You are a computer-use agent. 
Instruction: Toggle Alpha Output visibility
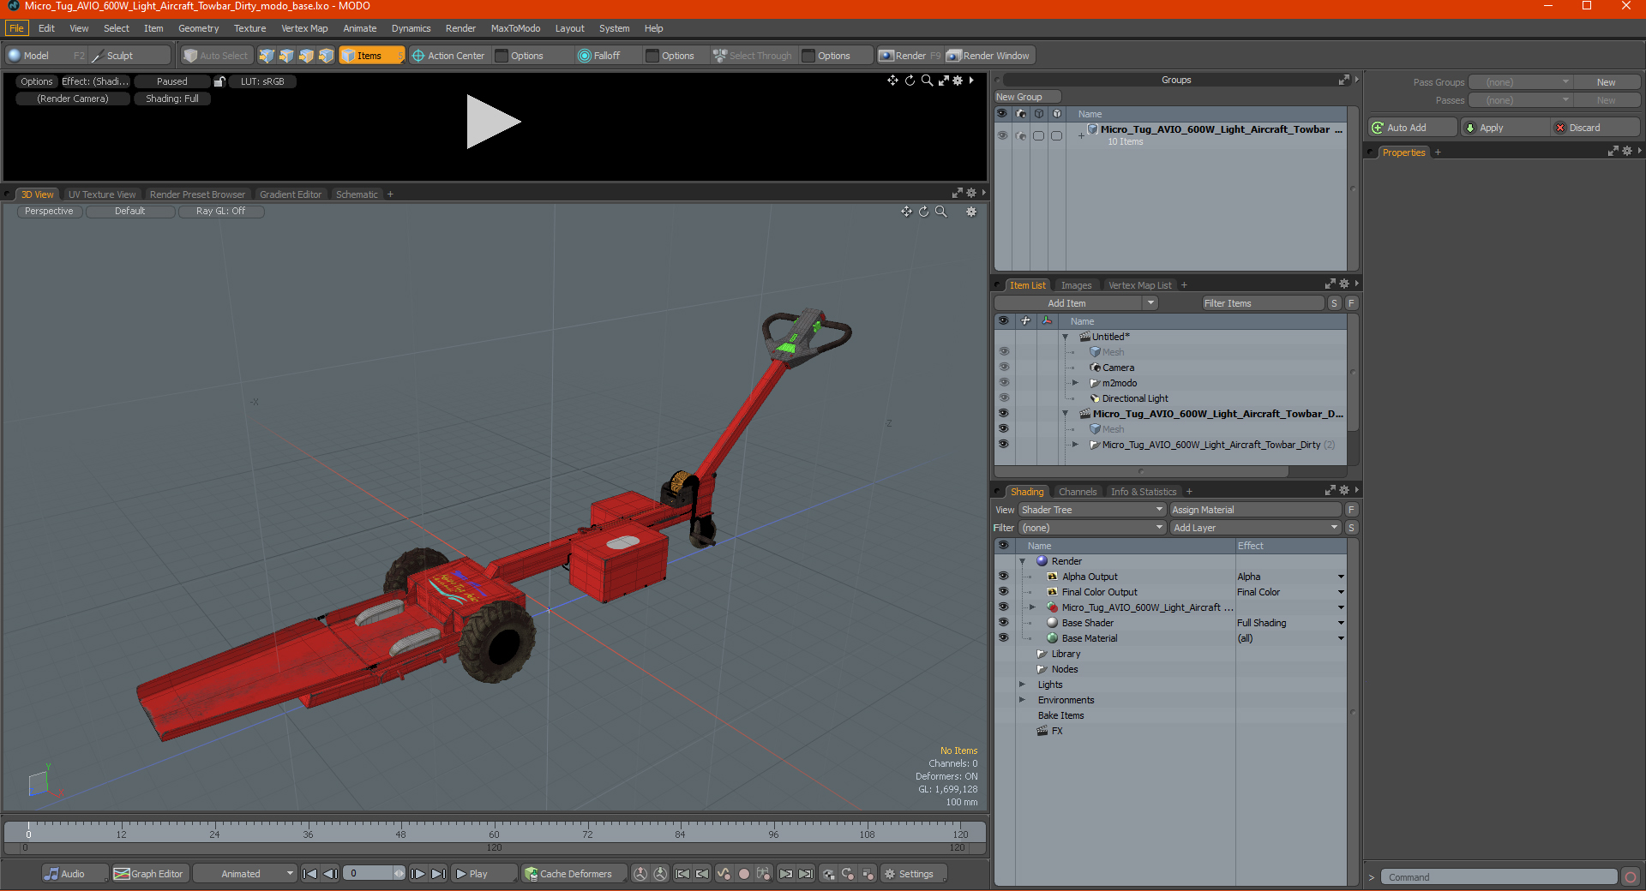point(1003,577)
